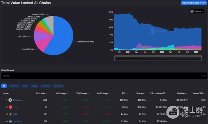The image size is (208, 124).
Task: Click the Ethereum (58.98%) pie label
Action: point(86,42)
